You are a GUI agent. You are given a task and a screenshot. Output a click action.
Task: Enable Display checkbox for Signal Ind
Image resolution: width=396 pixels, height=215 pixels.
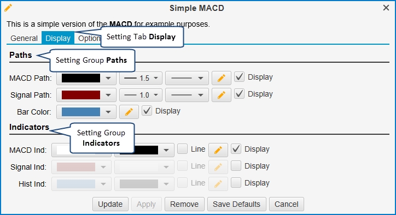[236, 166]
